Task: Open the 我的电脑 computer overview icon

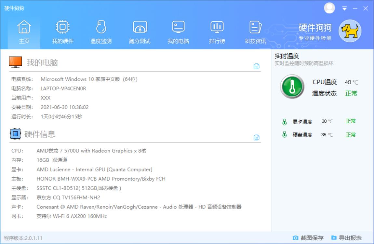Action: [178, 32]
